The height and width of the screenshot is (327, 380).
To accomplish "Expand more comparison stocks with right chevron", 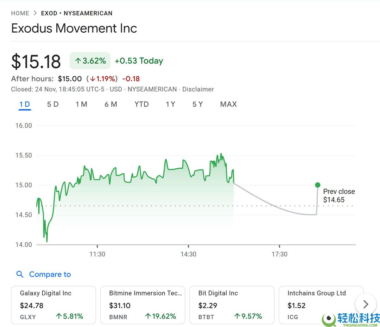I will click(366, 304).
